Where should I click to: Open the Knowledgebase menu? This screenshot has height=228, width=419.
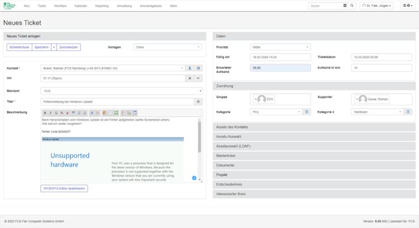(151, 6)
